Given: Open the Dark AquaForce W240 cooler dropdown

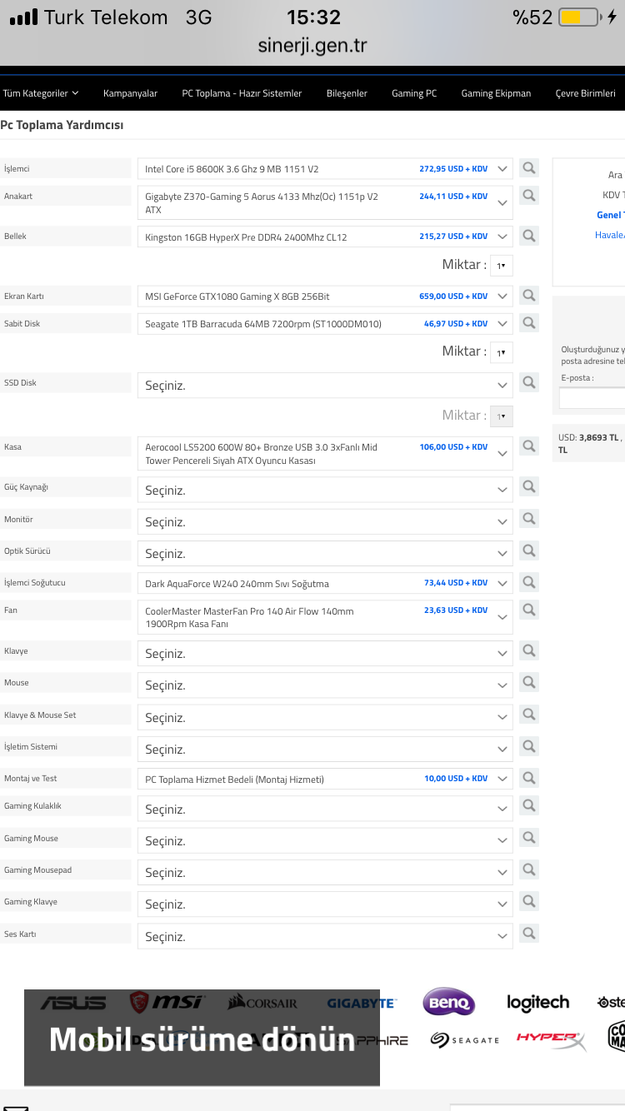Looking at the screenshot, I should point(325,583).
